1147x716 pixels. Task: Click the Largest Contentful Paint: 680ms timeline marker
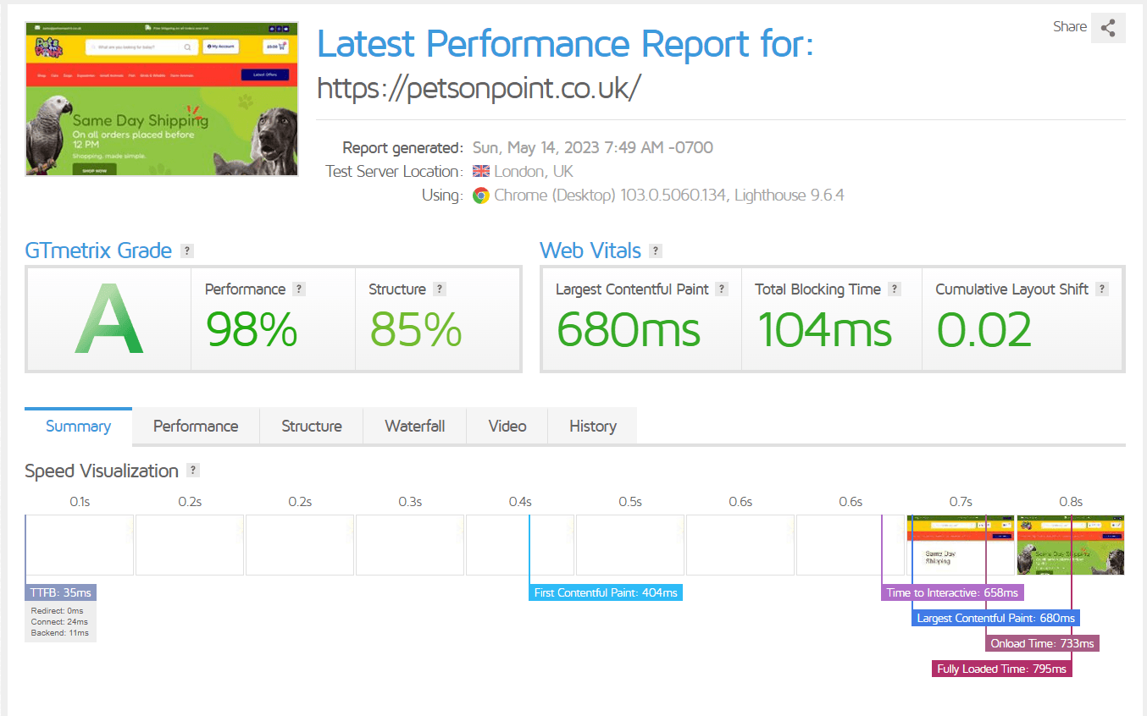pyautogui.click(x=995, y=618)
